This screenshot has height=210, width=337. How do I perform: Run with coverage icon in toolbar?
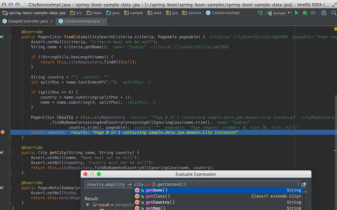click(313, 13)
